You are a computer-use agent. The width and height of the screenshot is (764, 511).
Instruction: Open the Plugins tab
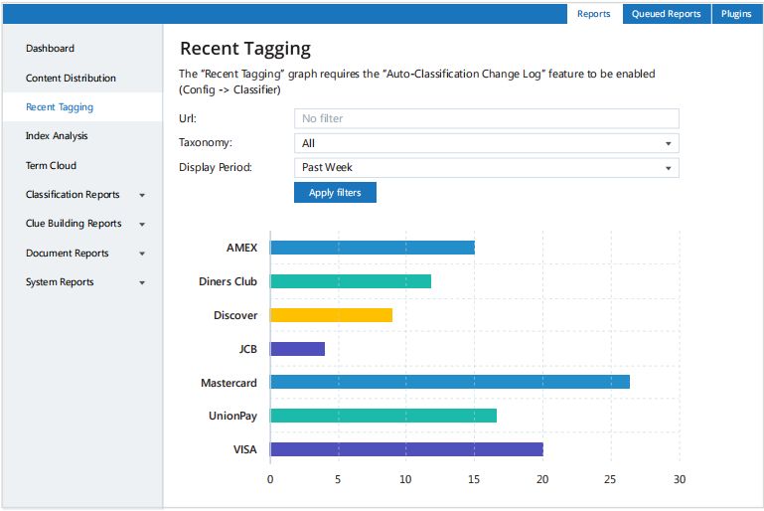coord(736,14)
